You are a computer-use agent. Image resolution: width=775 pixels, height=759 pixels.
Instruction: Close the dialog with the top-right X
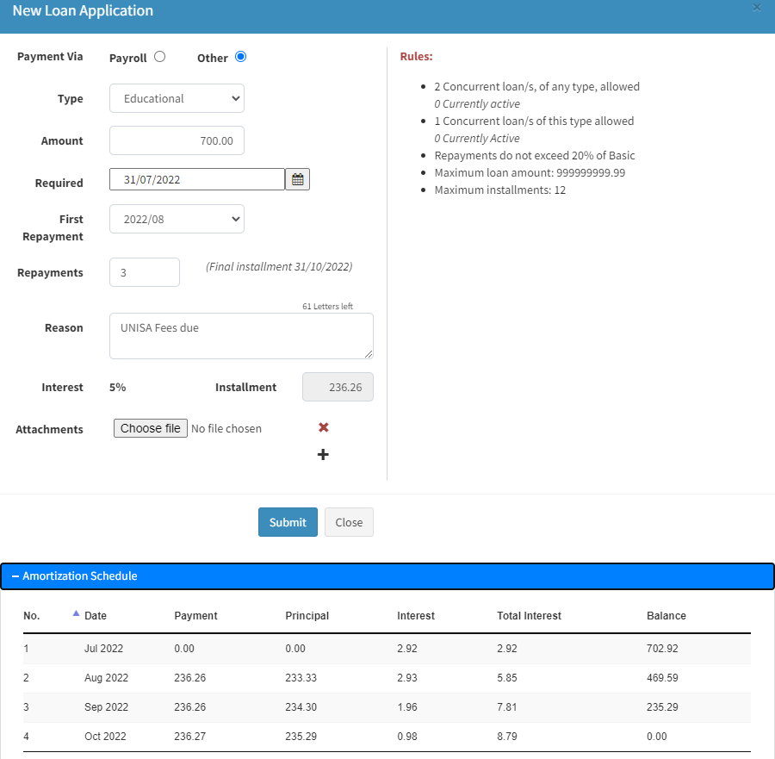757,8
